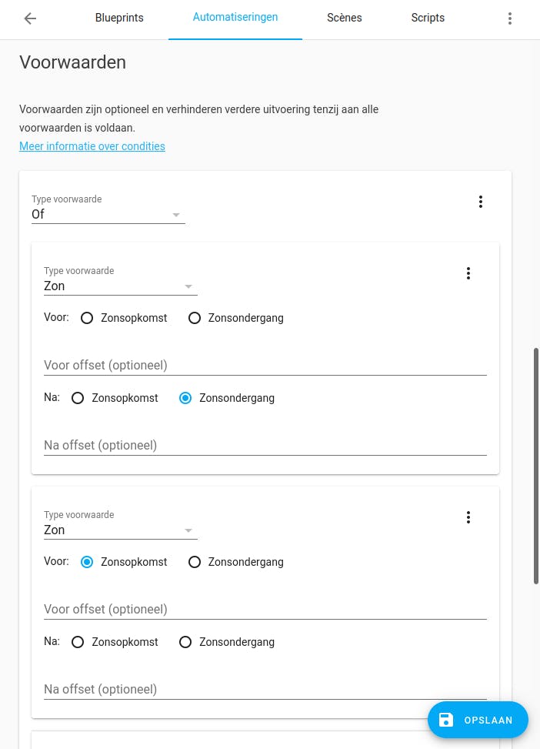540x749 pixels.
Task: Expand the 'Of' condition type dropdown
Action: tap(108, 215)
